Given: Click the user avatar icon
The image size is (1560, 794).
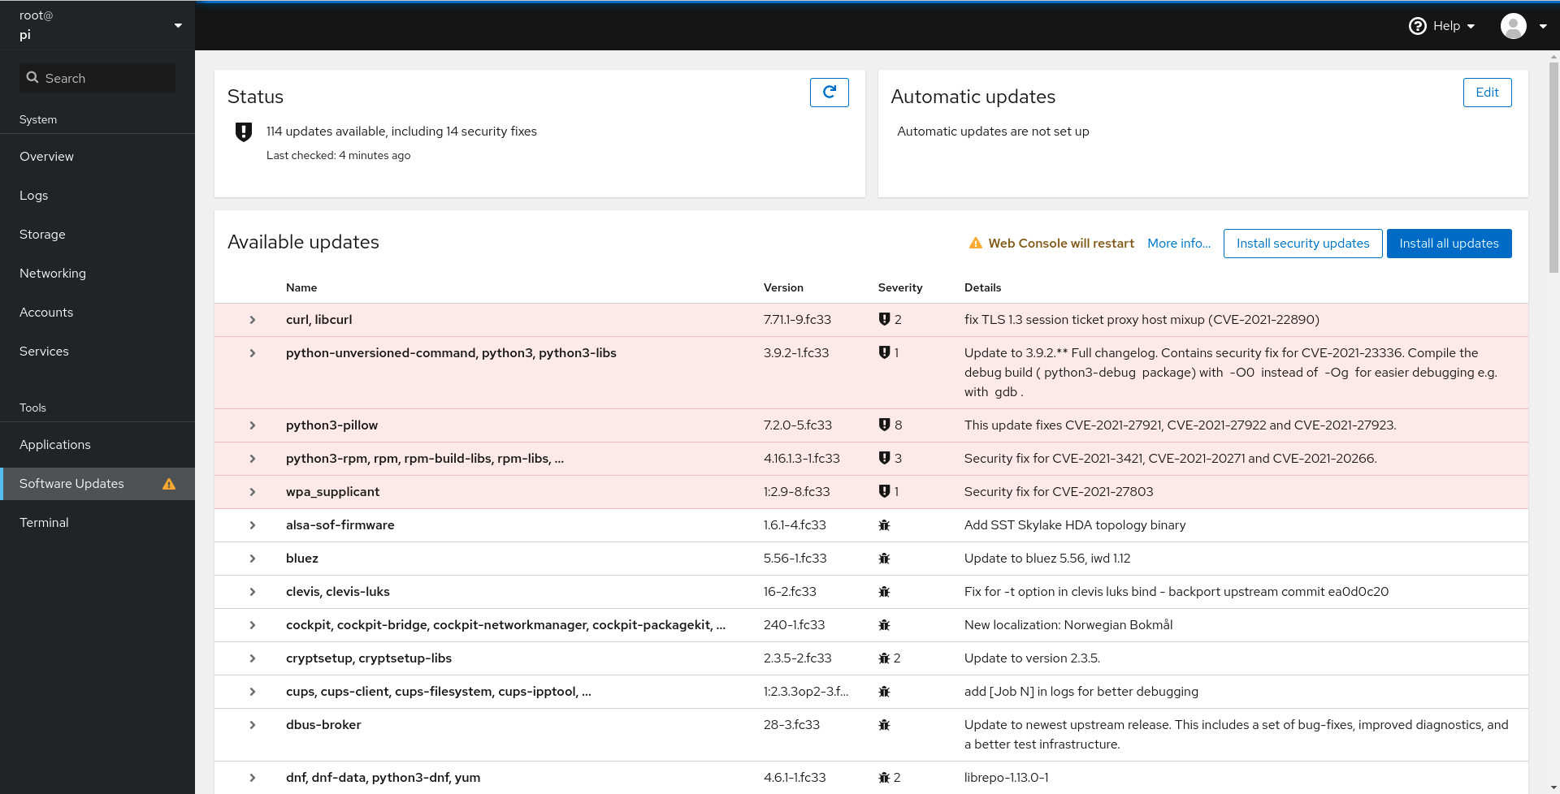Looking at the screenshot, I should click(x=1513, y=26).
